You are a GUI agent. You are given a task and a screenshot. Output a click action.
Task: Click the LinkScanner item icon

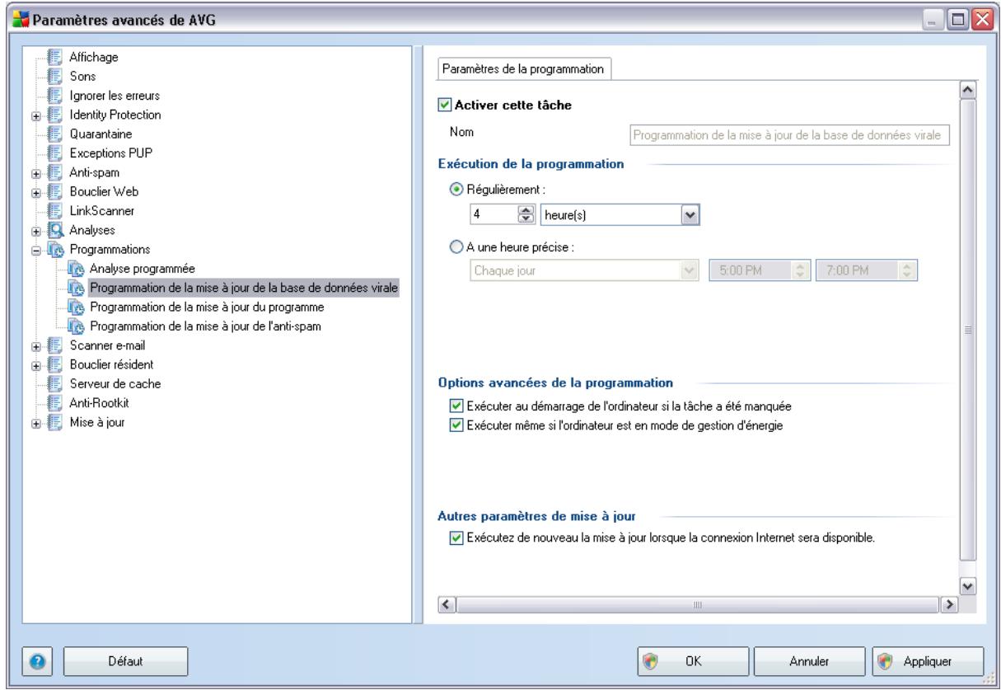coord(55,210)
